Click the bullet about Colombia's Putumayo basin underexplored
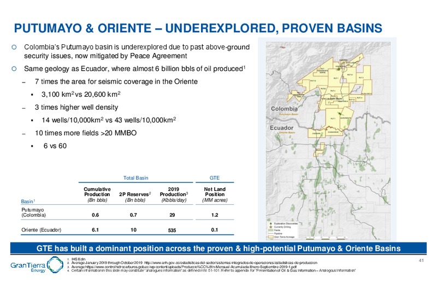The width and height of the screenshot is (437, 283). (137, 51)
